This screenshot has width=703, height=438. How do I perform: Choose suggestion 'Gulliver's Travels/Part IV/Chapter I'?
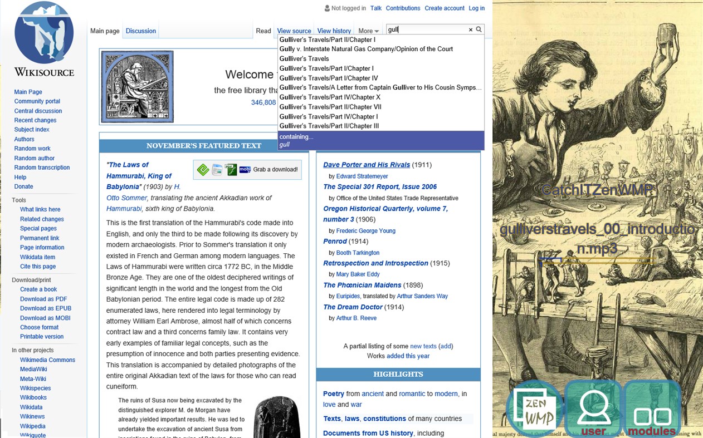[381, 116]
